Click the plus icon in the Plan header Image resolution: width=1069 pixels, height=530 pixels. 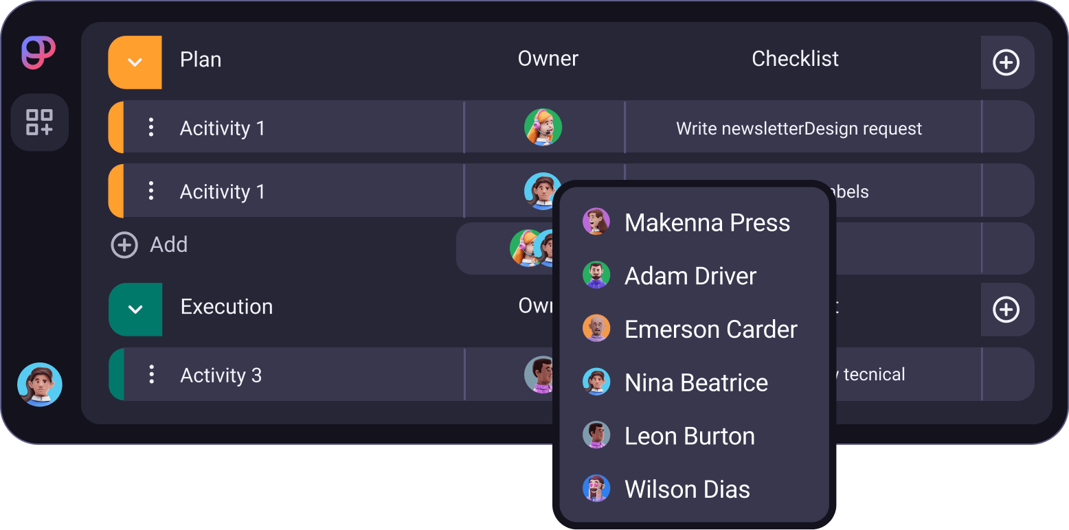point(1006,62)
